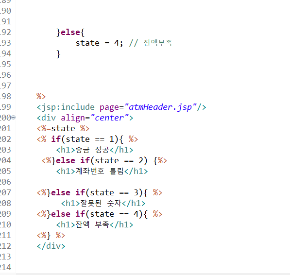290x275 pixels.
Task: Click the "center" attribute value
Action: coord(110,118)
